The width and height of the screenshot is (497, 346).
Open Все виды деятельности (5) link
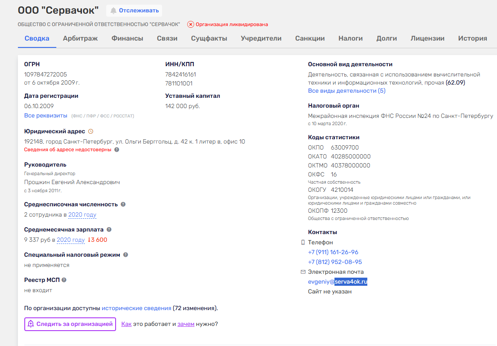click(x=347, y=91)
